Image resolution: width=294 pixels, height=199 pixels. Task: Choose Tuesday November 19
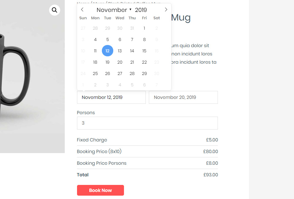point(107,62)
